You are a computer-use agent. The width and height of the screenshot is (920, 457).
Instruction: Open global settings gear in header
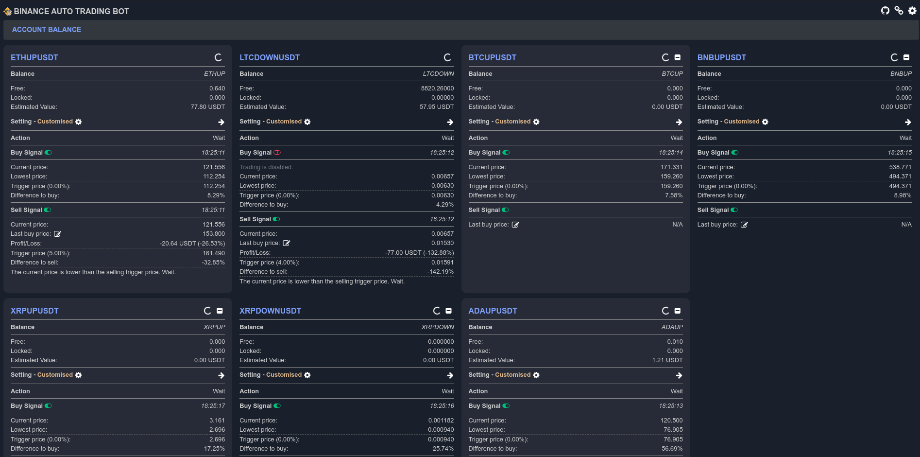pos(912,11)
